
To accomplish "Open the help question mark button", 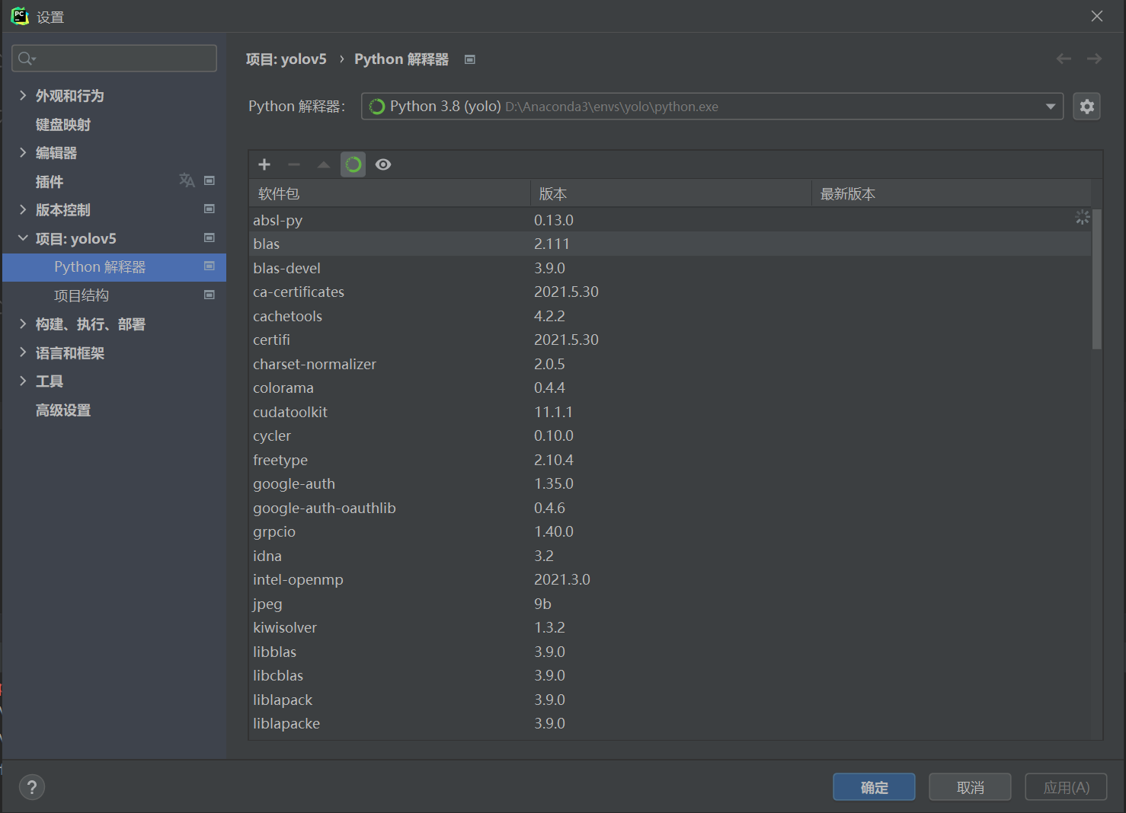I will point(32,787).
